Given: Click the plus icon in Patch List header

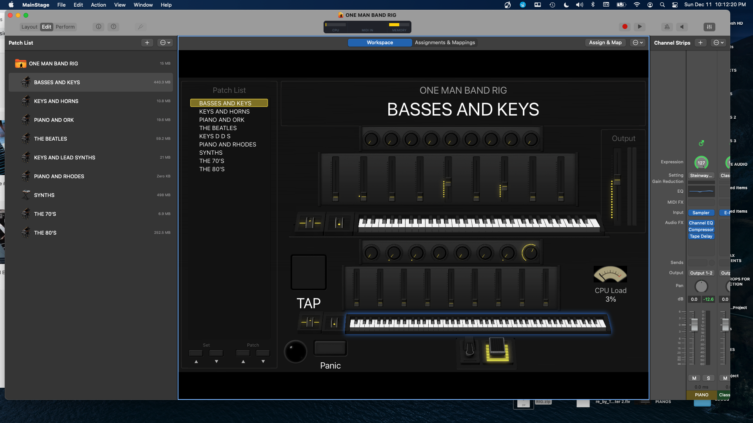Looking at the screenshot, I should pyautogui.click(x=147, y=43).
